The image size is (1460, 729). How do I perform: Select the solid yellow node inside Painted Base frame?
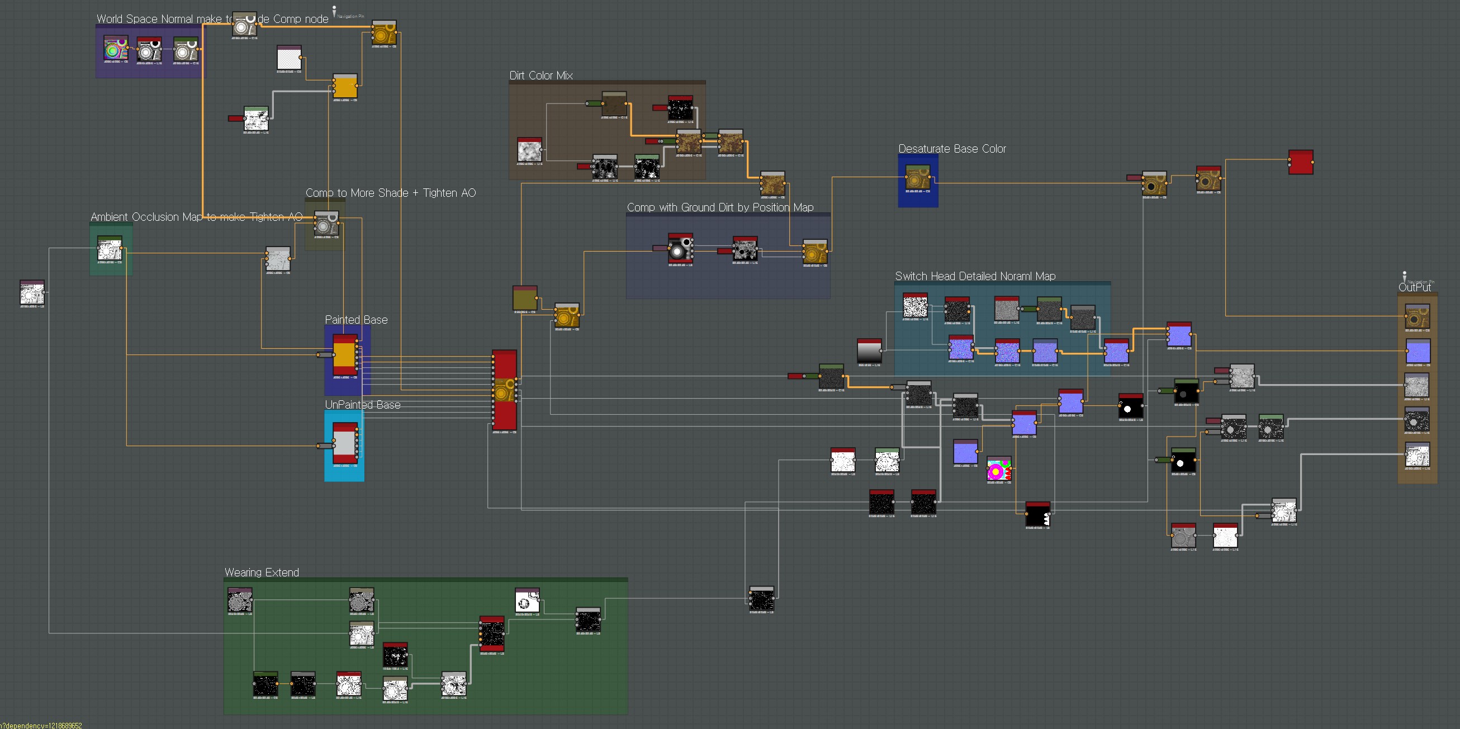click(x=344, y=356)
